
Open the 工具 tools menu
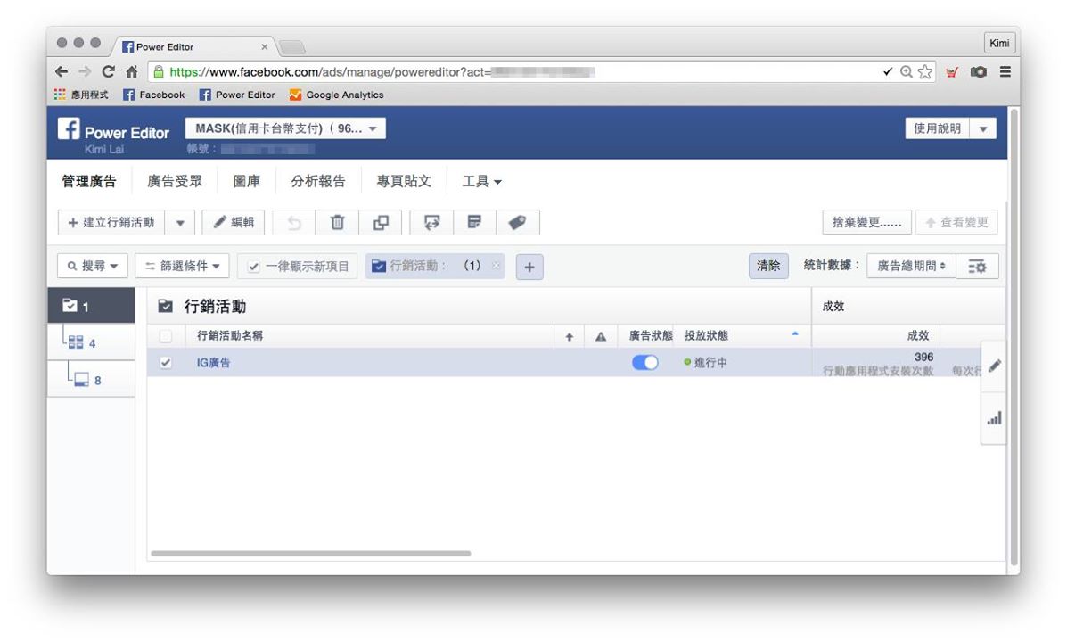coord(481,181)
